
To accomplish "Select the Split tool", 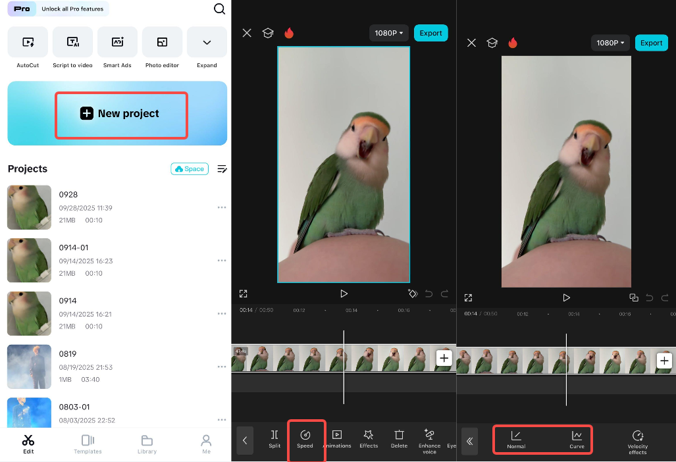I will point(274,440).
